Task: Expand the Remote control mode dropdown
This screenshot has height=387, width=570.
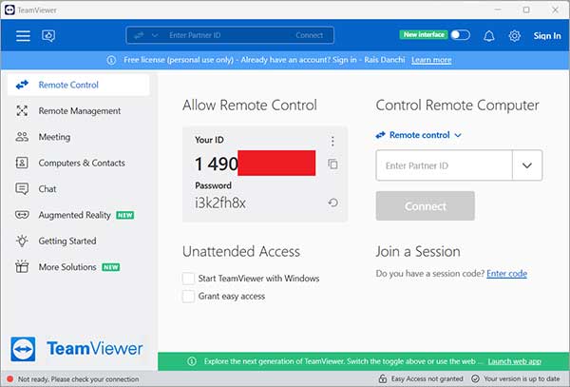Action: [419, 135]
